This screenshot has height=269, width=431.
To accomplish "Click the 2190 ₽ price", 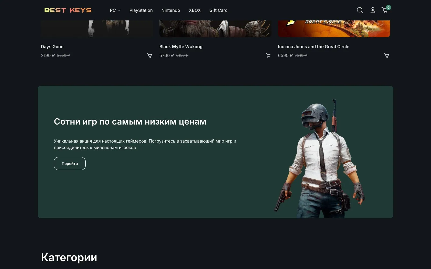I will [x=48, y=55].
